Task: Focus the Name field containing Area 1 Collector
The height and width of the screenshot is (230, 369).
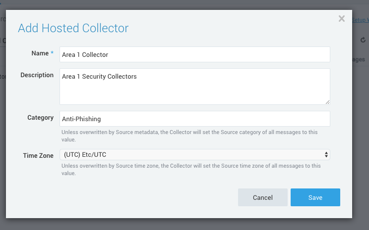Action: pos(194,54)
